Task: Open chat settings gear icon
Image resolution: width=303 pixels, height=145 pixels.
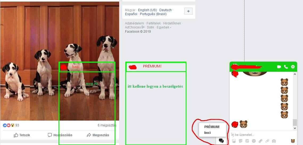Action: pyautogui.click(x=293, y=67)
